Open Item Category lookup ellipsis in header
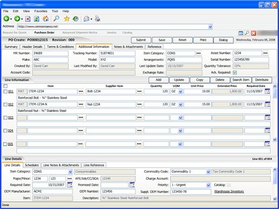The width and height of the screenshot is (279, 209). [199, 53]
